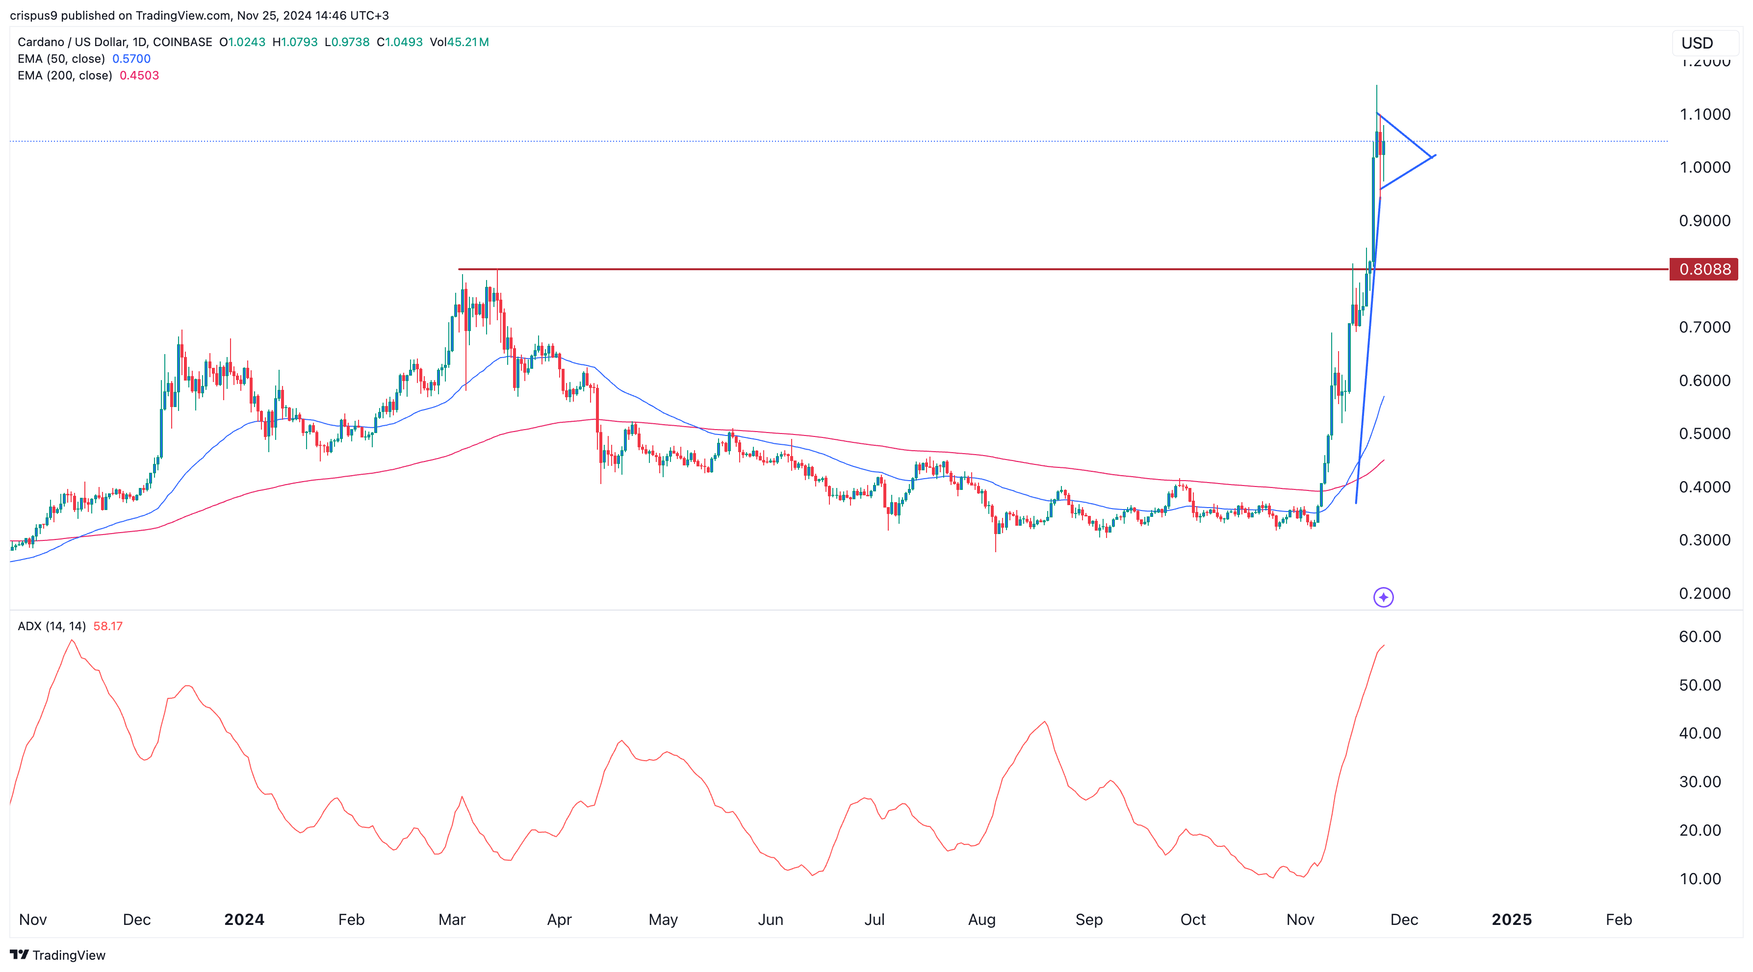Click the 1.1000 price axis label
The height and width of the screenshot is (972, 1753).
click(1704, 114)
